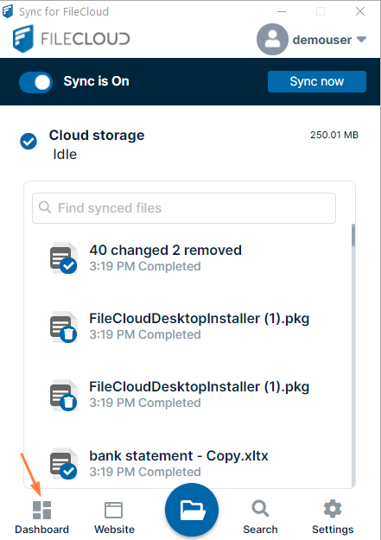This screenshot has width=381, height=540.
Task: Click the synced files list scrollbar
Action: pyautogui.click(x=353, y=355)
